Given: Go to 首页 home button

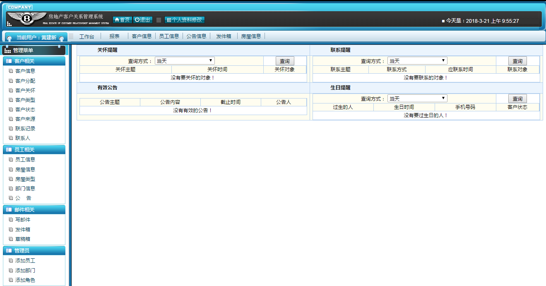Looking at the screenshot, I should pyautogui.click(x=123, y=20).
